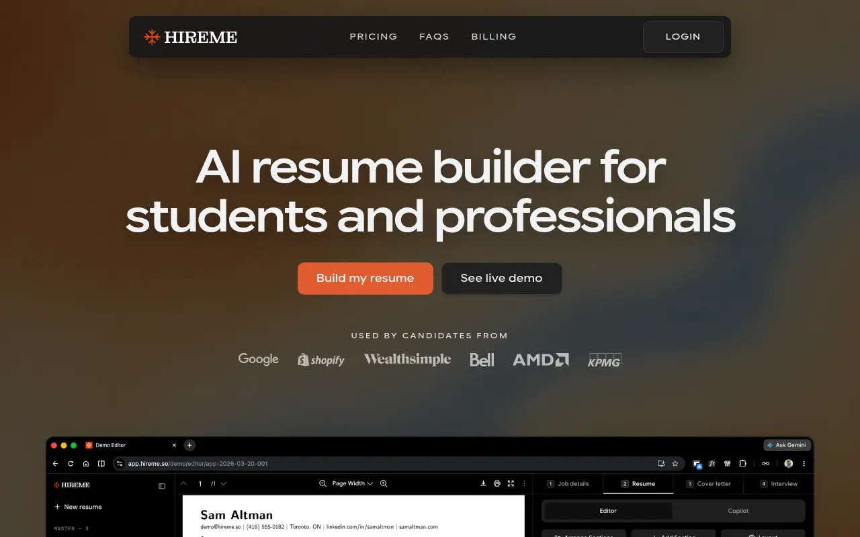Click the app.hireme.so address bar

pos(399,463)
